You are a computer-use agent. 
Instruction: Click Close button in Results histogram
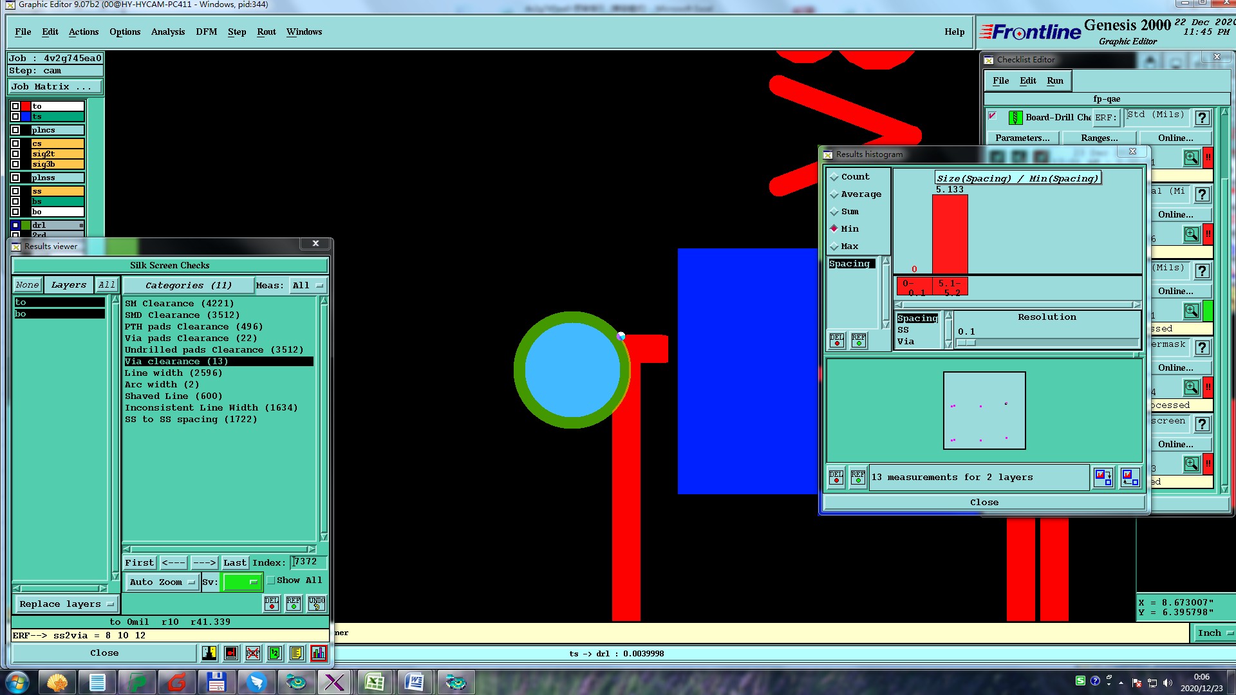[x=984, y=502]
